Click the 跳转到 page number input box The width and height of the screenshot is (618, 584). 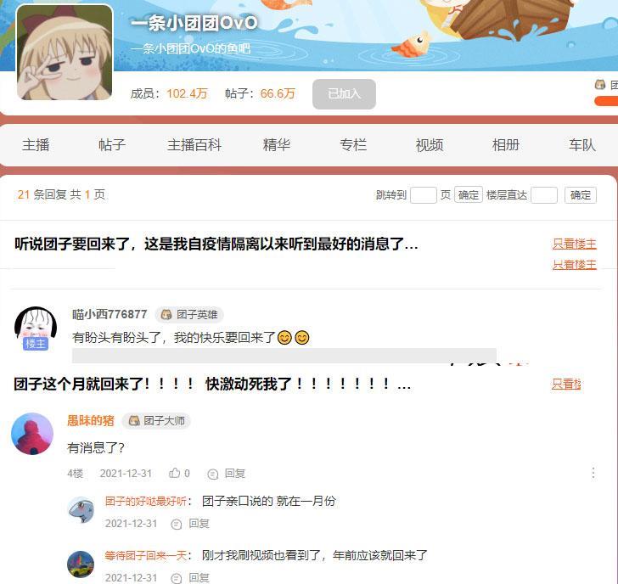coord(424,195)
